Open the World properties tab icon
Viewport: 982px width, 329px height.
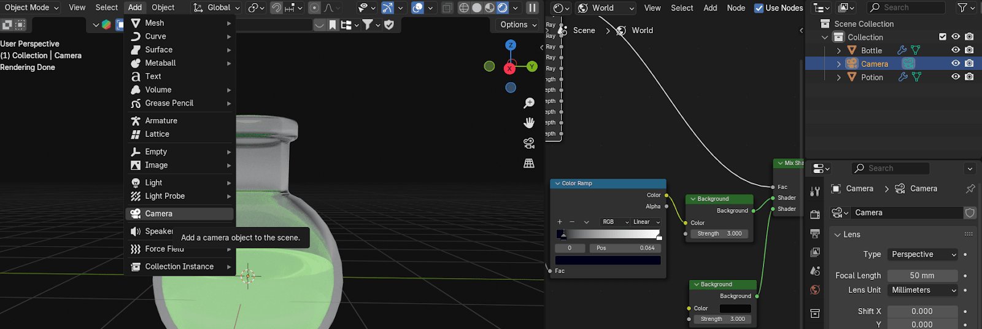tap(815, 290)
